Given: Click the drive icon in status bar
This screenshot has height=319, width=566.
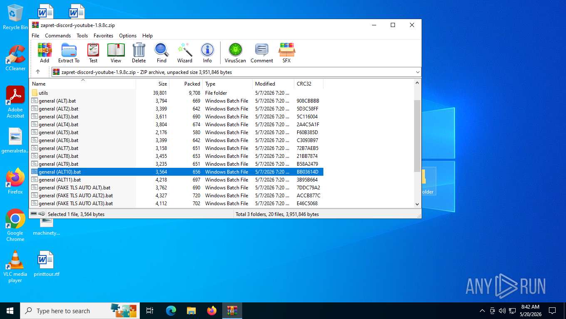Looking at the screenshot, I should click(x=34, y=214).
